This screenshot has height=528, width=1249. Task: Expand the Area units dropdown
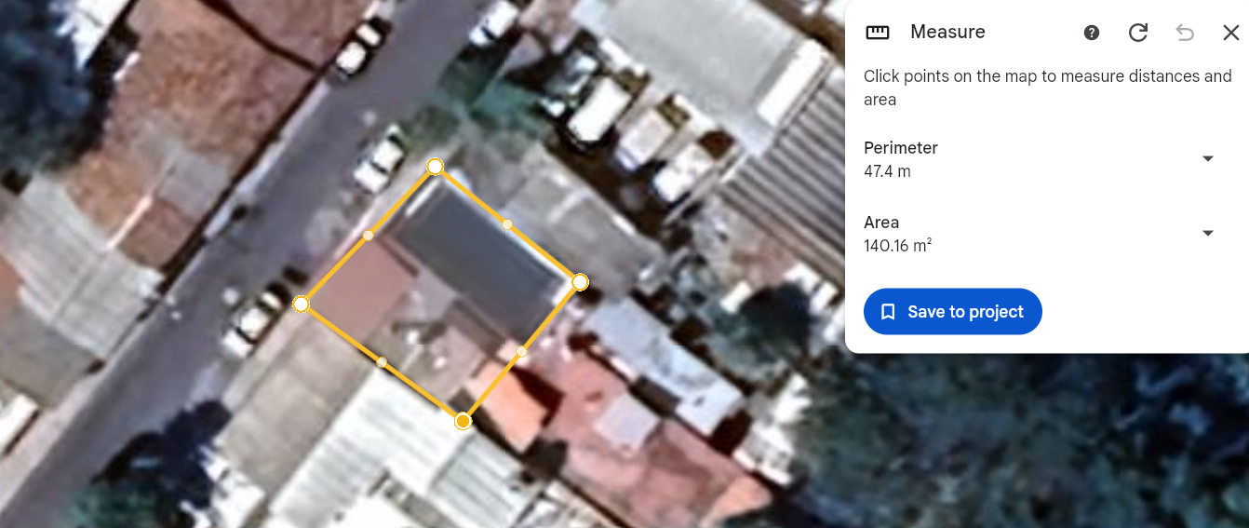tap(1208, 233)
